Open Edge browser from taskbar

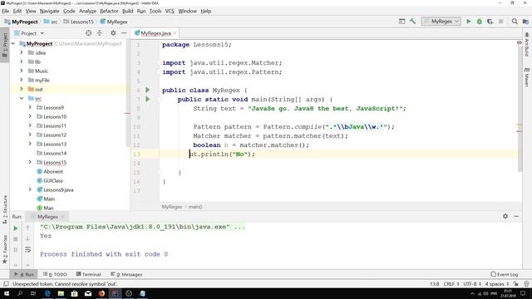47,293
